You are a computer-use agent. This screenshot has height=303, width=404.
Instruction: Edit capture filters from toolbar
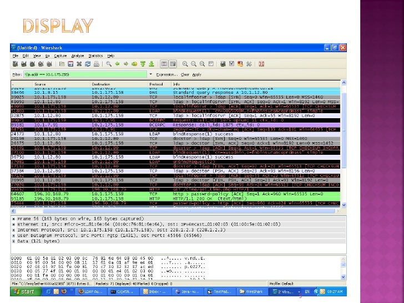pyautogui.click(x=223, y=64)
